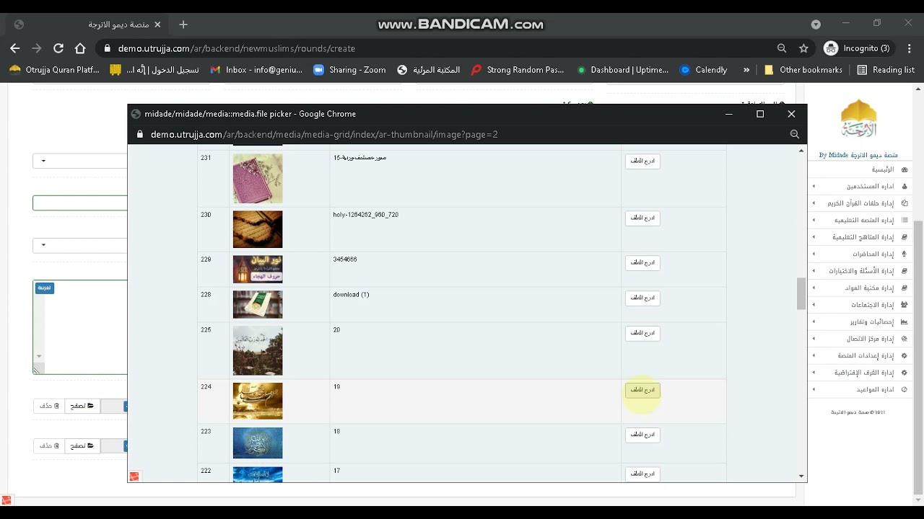Click the microphone icon beside 'إدارة المحاضرات'

tap(905, 254)
